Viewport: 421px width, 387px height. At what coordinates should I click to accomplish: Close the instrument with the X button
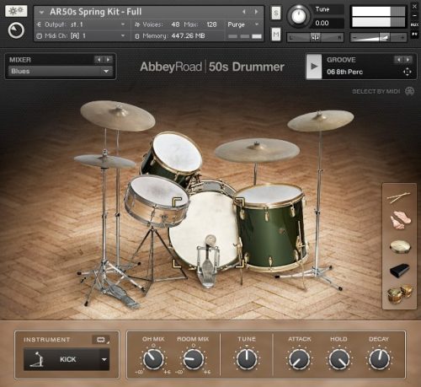[x=414, y=6]
